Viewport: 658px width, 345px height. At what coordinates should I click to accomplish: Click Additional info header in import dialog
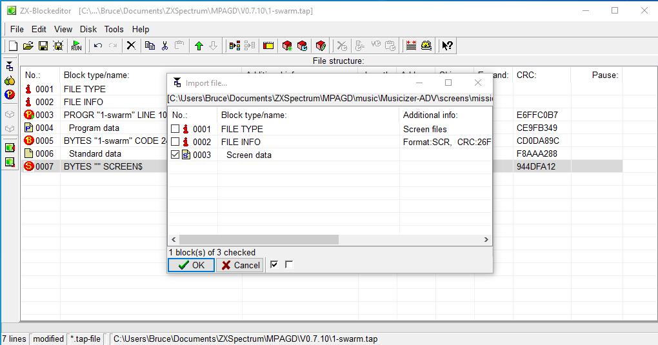(x=430, y=115)
